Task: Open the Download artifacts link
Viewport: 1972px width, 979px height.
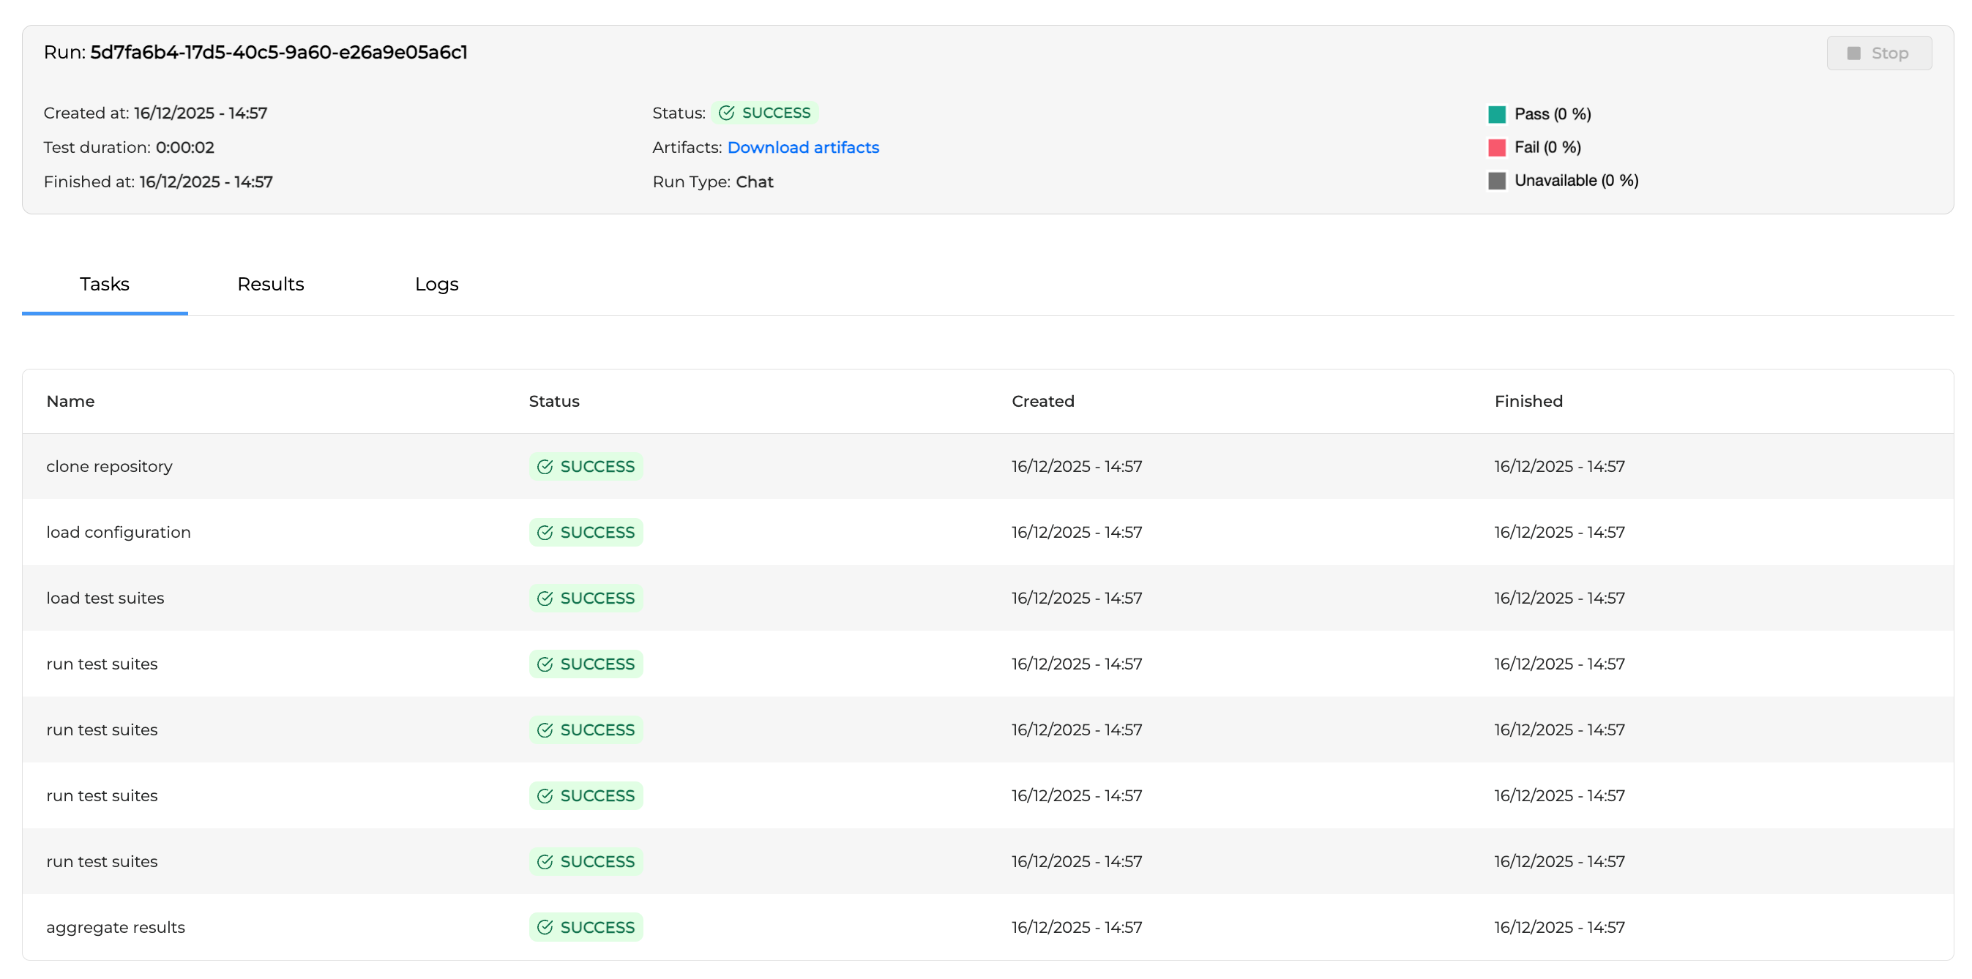Action: (x=803, y=147)
